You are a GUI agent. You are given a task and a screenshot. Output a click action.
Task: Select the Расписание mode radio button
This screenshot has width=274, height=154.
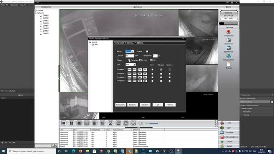[x=129, y=60]
